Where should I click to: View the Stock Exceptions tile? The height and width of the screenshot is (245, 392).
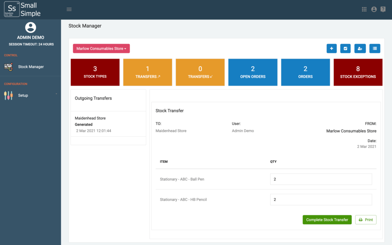(358, 72)
